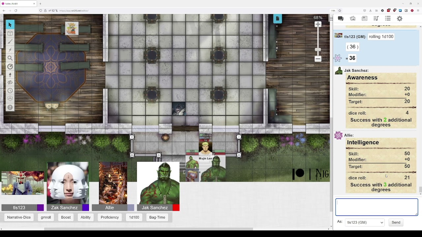This screenshot has height=237, width=422.
Task: Click the Send chat button
Action: (396, 223)
